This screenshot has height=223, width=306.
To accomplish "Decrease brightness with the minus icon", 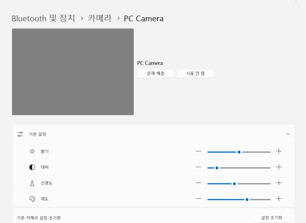I will (x=198, y=151).
